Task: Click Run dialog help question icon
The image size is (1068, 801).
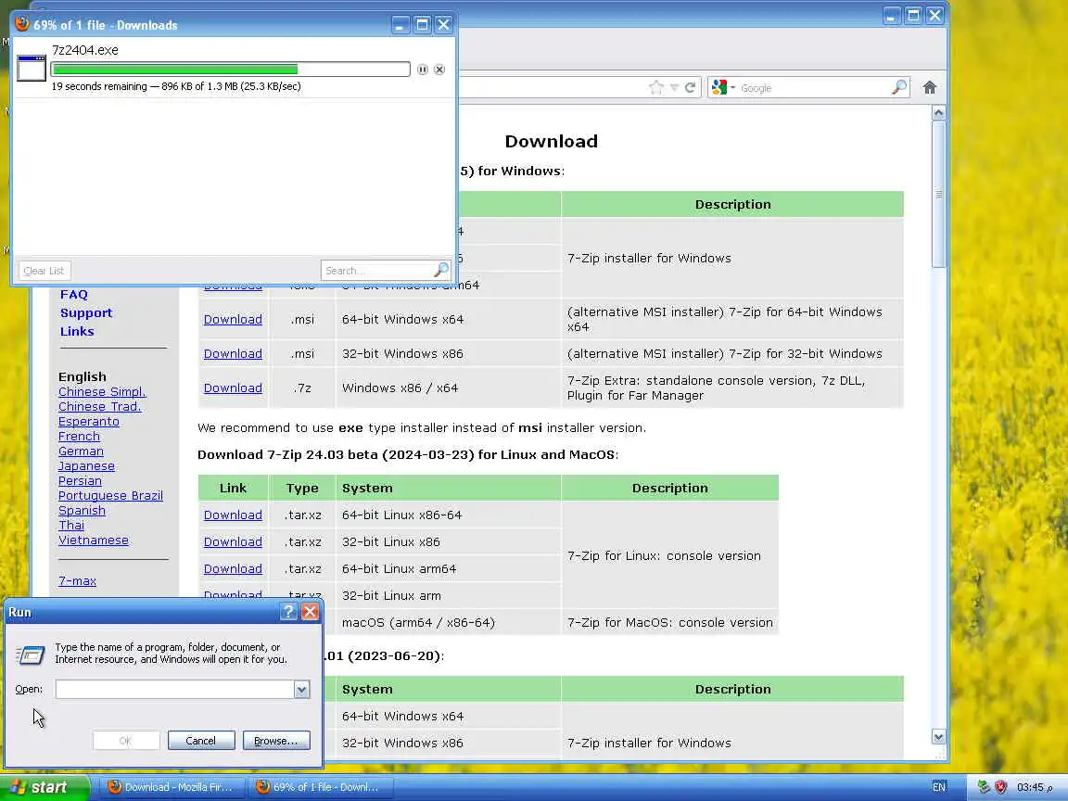Action: pos(289,612)
